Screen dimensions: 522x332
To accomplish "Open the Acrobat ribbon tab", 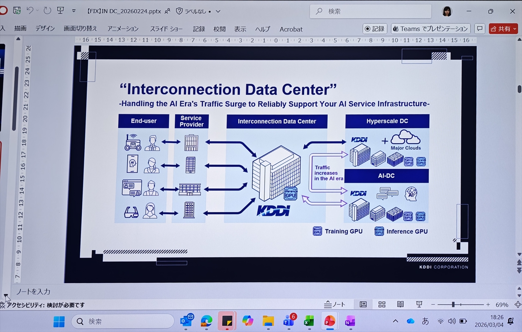I will point(291,29).
